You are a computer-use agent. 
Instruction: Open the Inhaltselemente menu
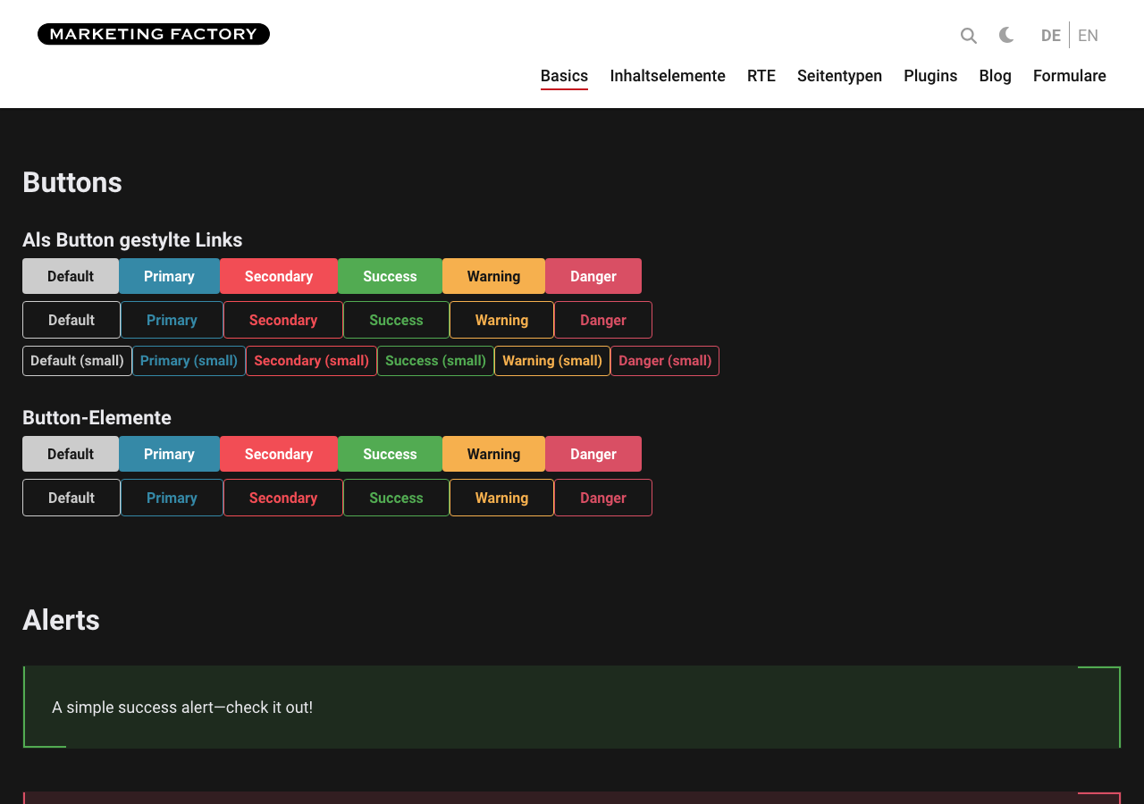click(x=668, y=76)
